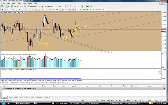Zoom in on the chart
Screen dimensions: 168x105
[67, 6]
